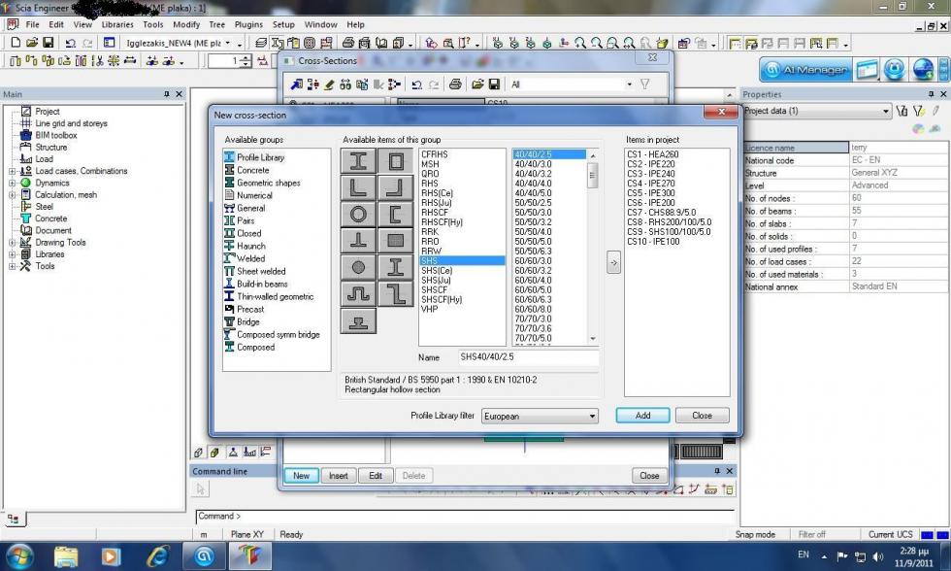Select the I-section profile shape icon
This screenshot has height=571, width=951.
point(358,161)
